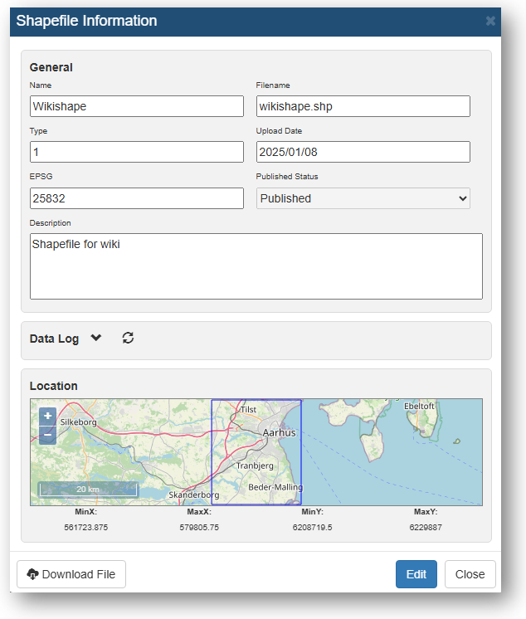Image resolution: width=526 pixels, height=619 pixels.
Task: Zoom in on the location map
Action: [48, 416]
